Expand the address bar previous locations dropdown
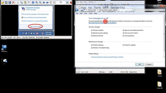 click(x=132, y=10)
